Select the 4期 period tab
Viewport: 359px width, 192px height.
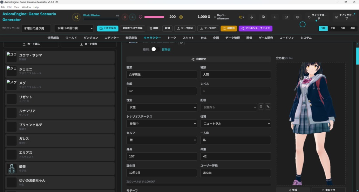tap(353, 28)
